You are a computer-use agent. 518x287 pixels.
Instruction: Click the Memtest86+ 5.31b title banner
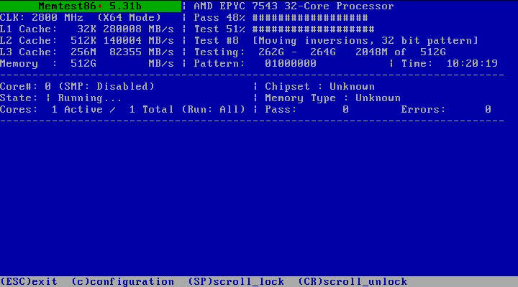91,6
